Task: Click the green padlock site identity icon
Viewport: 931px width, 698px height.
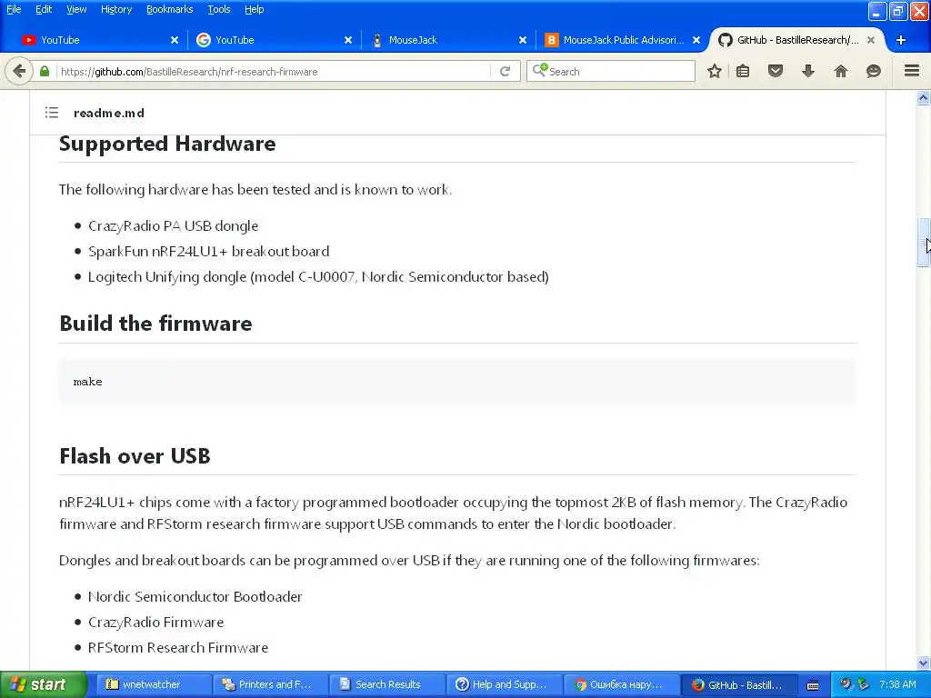Action: coord(45,71)
